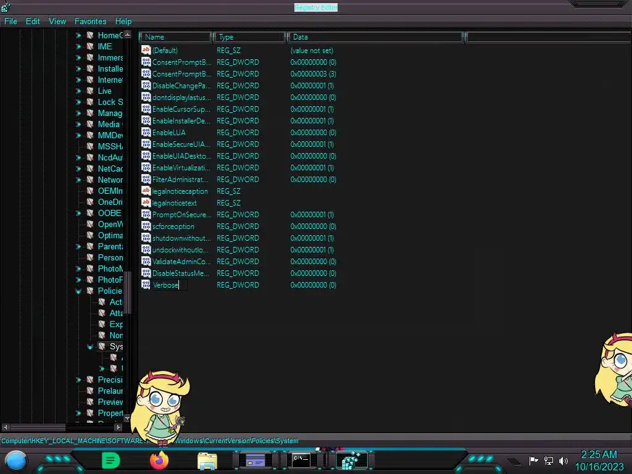Sort values by Type column header
This screenshot has width=632, height=474.
pos(249,37)
